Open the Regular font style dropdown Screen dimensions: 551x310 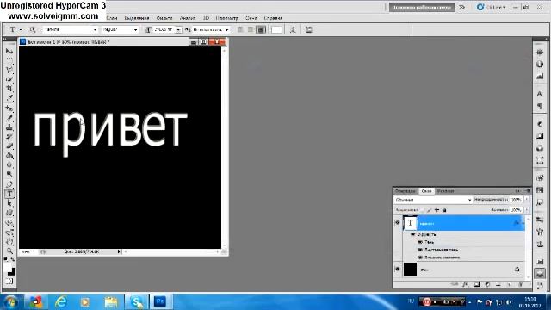pyautogui.click(x=136, y=30)
